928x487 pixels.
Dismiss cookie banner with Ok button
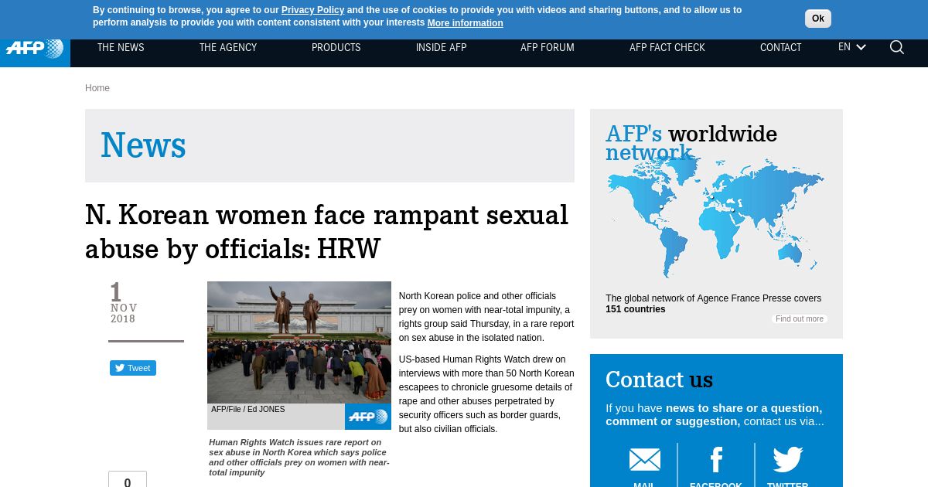click(818, 19)
